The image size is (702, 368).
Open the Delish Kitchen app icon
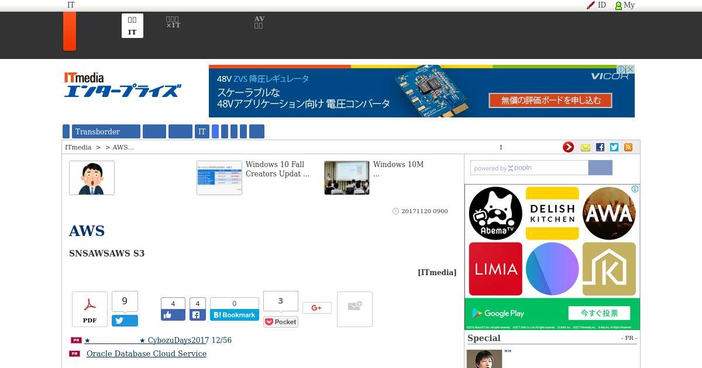coord(552,213)
